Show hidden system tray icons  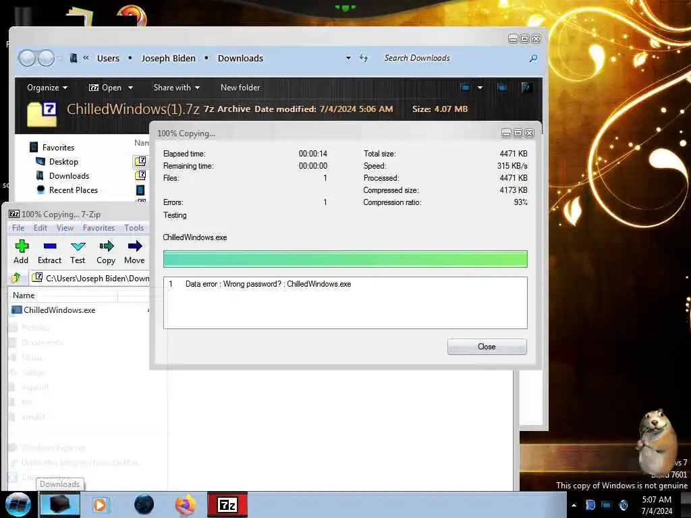(x=574, y=505)
